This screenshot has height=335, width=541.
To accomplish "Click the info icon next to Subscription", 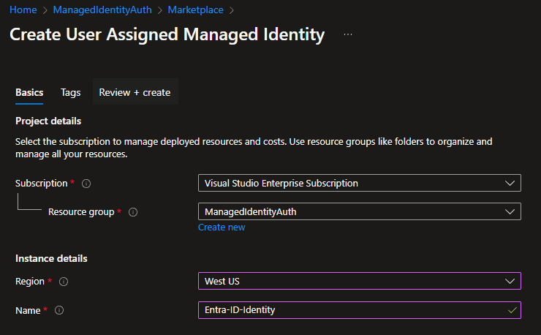I will coord(87,184).
